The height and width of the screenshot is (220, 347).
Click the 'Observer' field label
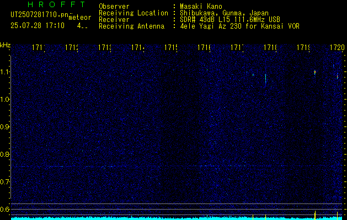114,7
